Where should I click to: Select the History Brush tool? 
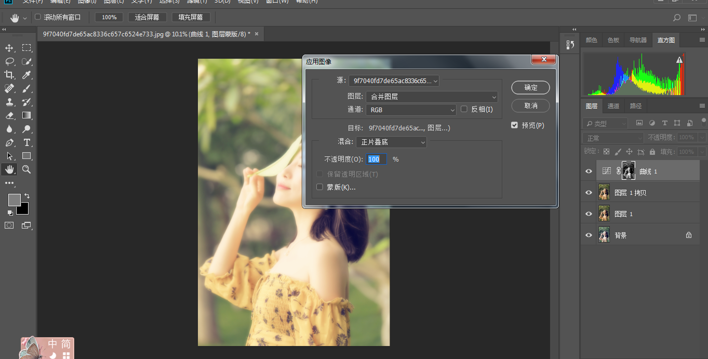26,102
